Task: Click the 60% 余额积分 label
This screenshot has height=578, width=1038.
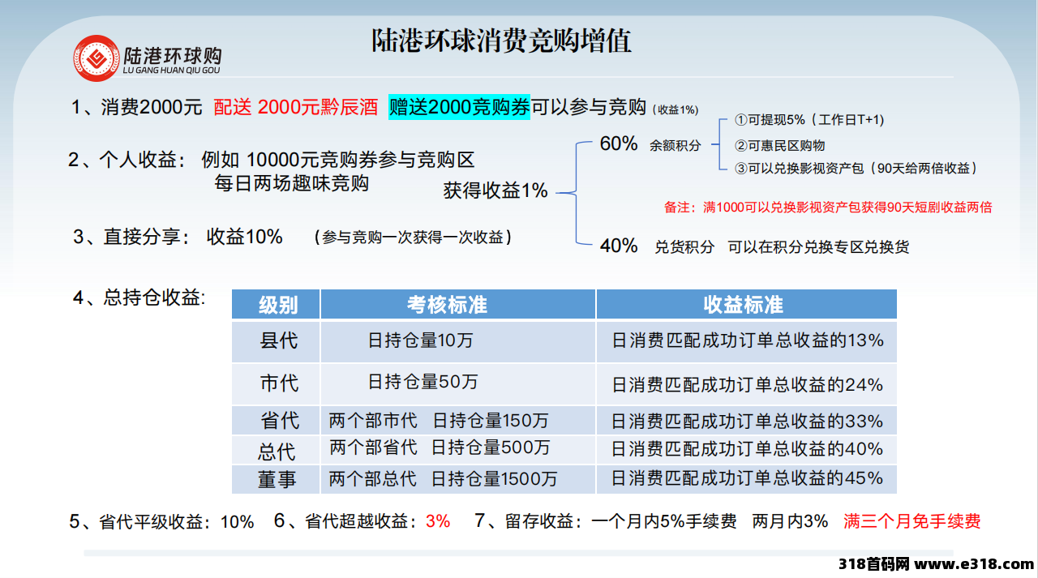Action: (650, 144)
